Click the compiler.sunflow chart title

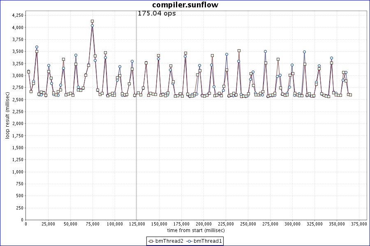(185, 5)
